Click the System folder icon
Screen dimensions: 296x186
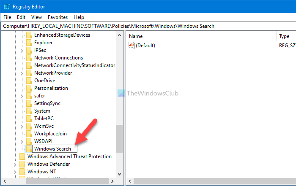29,111
